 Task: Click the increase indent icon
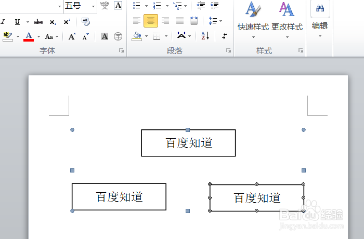[214, 6]
